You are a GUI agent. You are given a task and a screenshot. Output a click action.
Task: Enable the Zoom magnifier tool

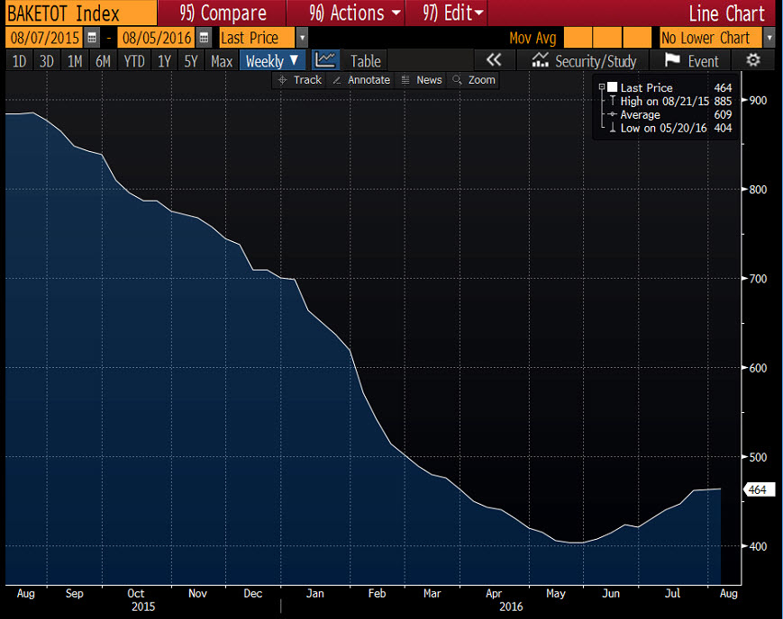point(474,80)
